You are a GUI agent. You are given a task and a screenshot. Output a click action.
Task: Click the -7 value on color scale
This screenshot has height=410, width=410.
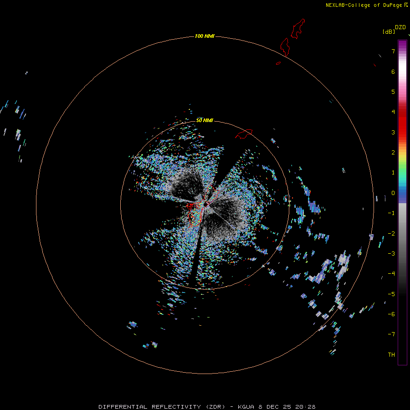[391, 334]
